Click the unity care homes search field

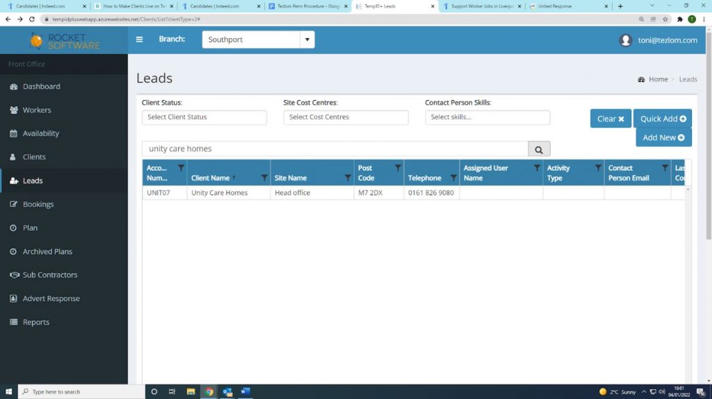pyautogui.click(x=335, y=149)
